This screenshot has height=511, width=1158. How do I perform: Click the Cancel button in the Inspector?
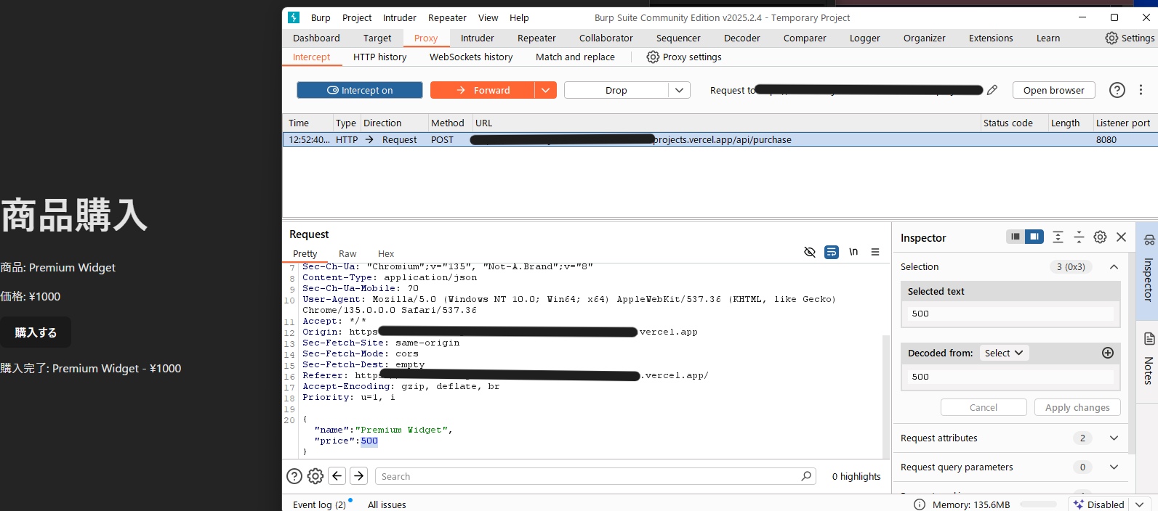click(984, 407)
